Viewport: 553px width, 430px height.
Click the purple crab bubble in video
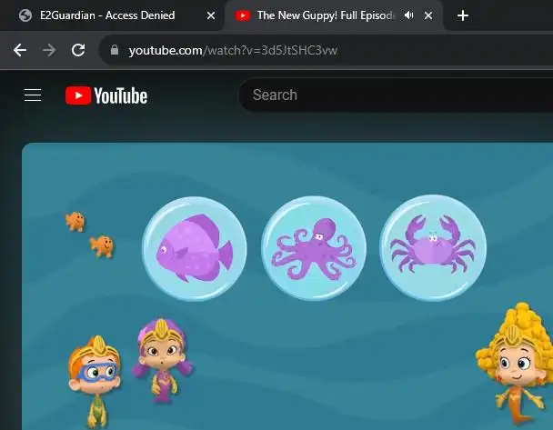tap(433, 248)
